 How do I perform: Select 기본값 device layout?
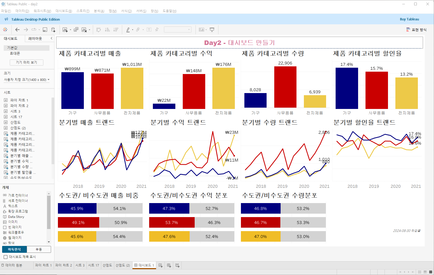tap(26, 48)
